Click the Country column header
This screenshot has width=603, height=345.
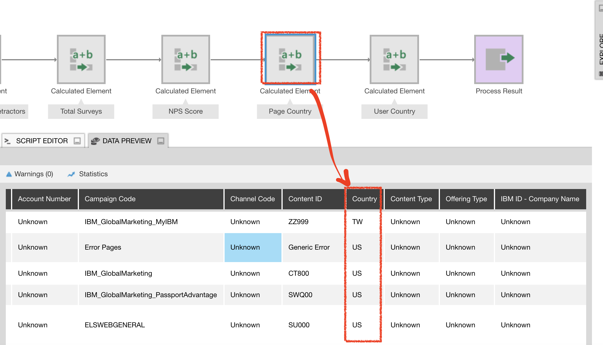364,199
